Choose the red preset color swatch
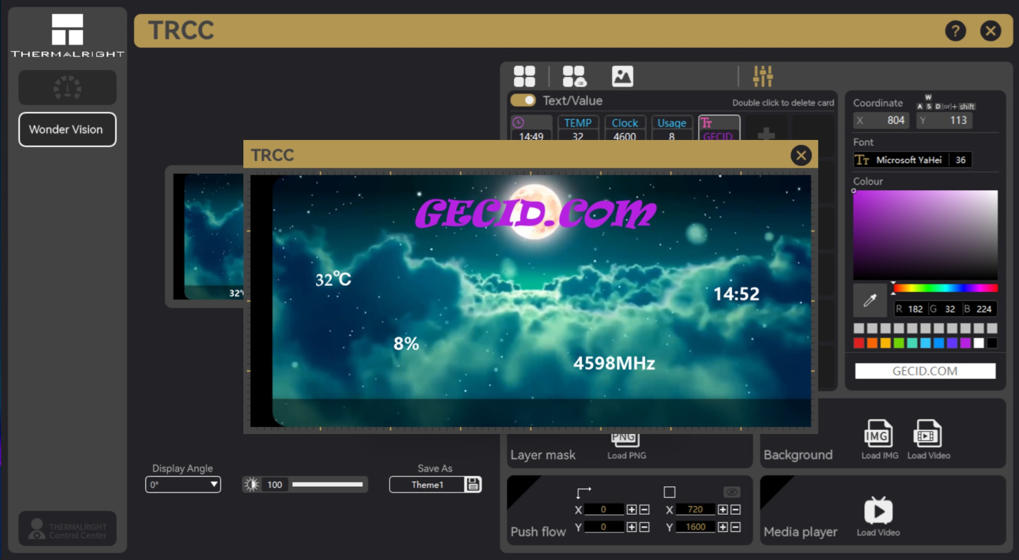The height and width of the screenshot is (560, 1019). [x=859, y=344]
